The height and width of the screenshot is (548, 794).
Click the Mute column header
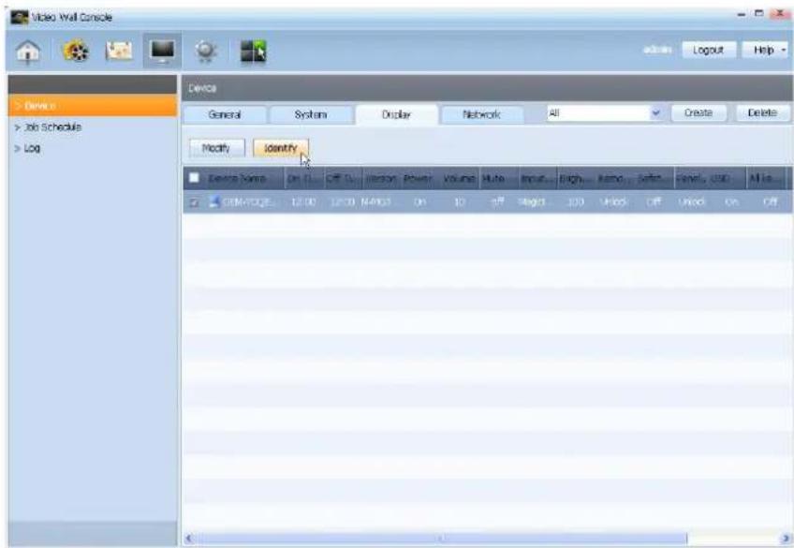coord(493,178)
